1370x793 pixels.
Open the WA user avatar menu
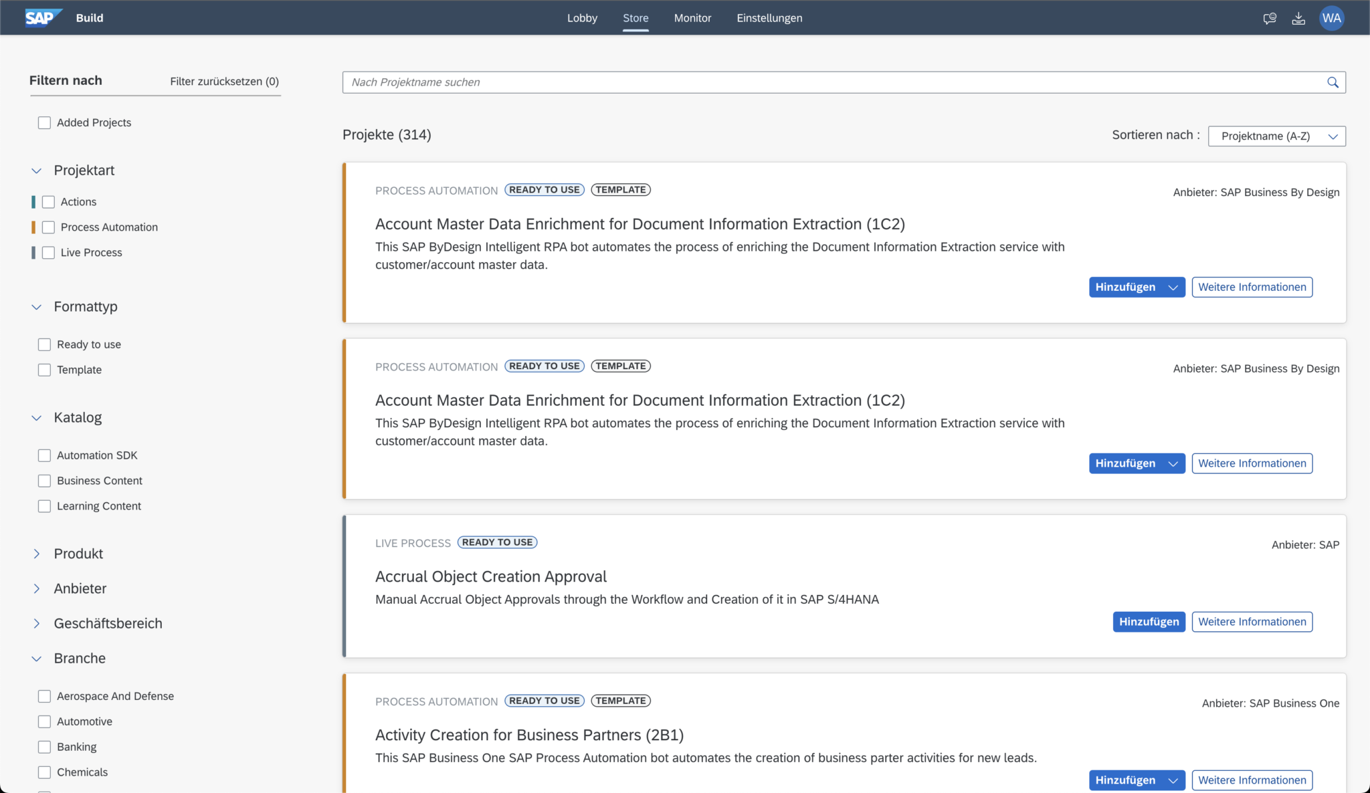(x=1332, y=18)
